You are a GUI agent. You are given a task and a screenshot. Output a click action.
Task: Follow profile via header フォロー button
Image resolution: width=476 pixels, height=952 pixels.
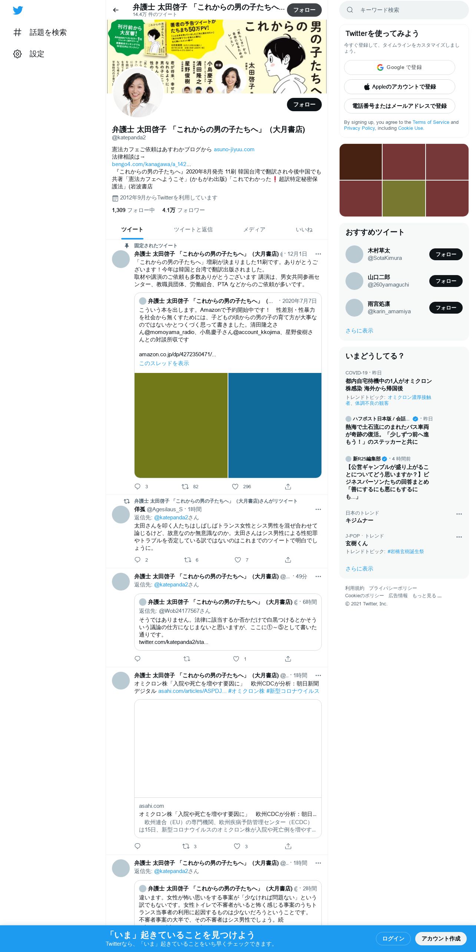tap(304, 10)
